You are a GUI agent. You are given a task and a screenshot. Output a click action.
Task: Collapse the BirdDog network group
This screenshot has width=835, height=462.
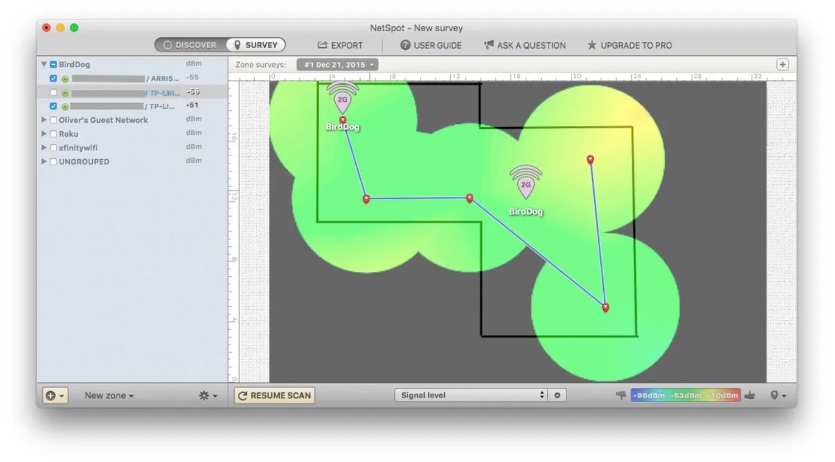[44, 65]
